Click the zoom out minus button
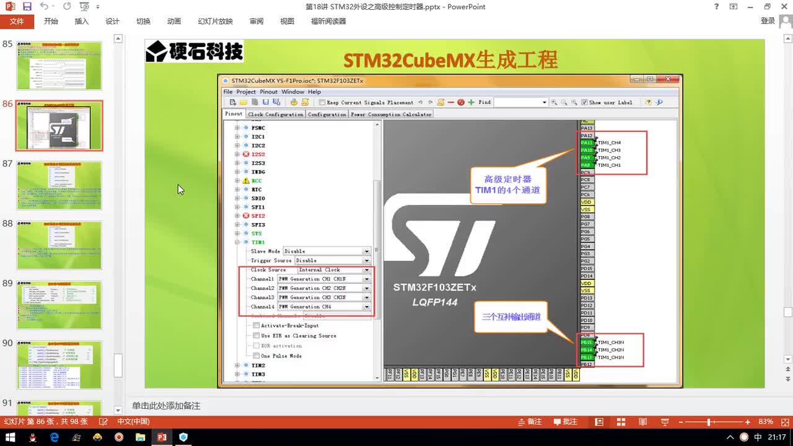This screenshot has height=446, width=793. [682, 422]
